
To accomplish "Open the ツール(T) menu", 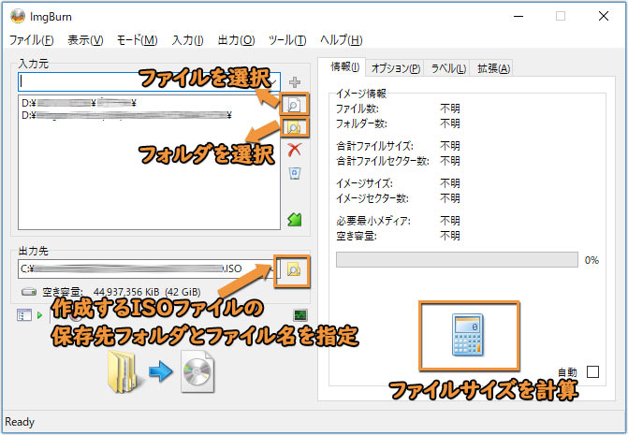I will 287,40.
